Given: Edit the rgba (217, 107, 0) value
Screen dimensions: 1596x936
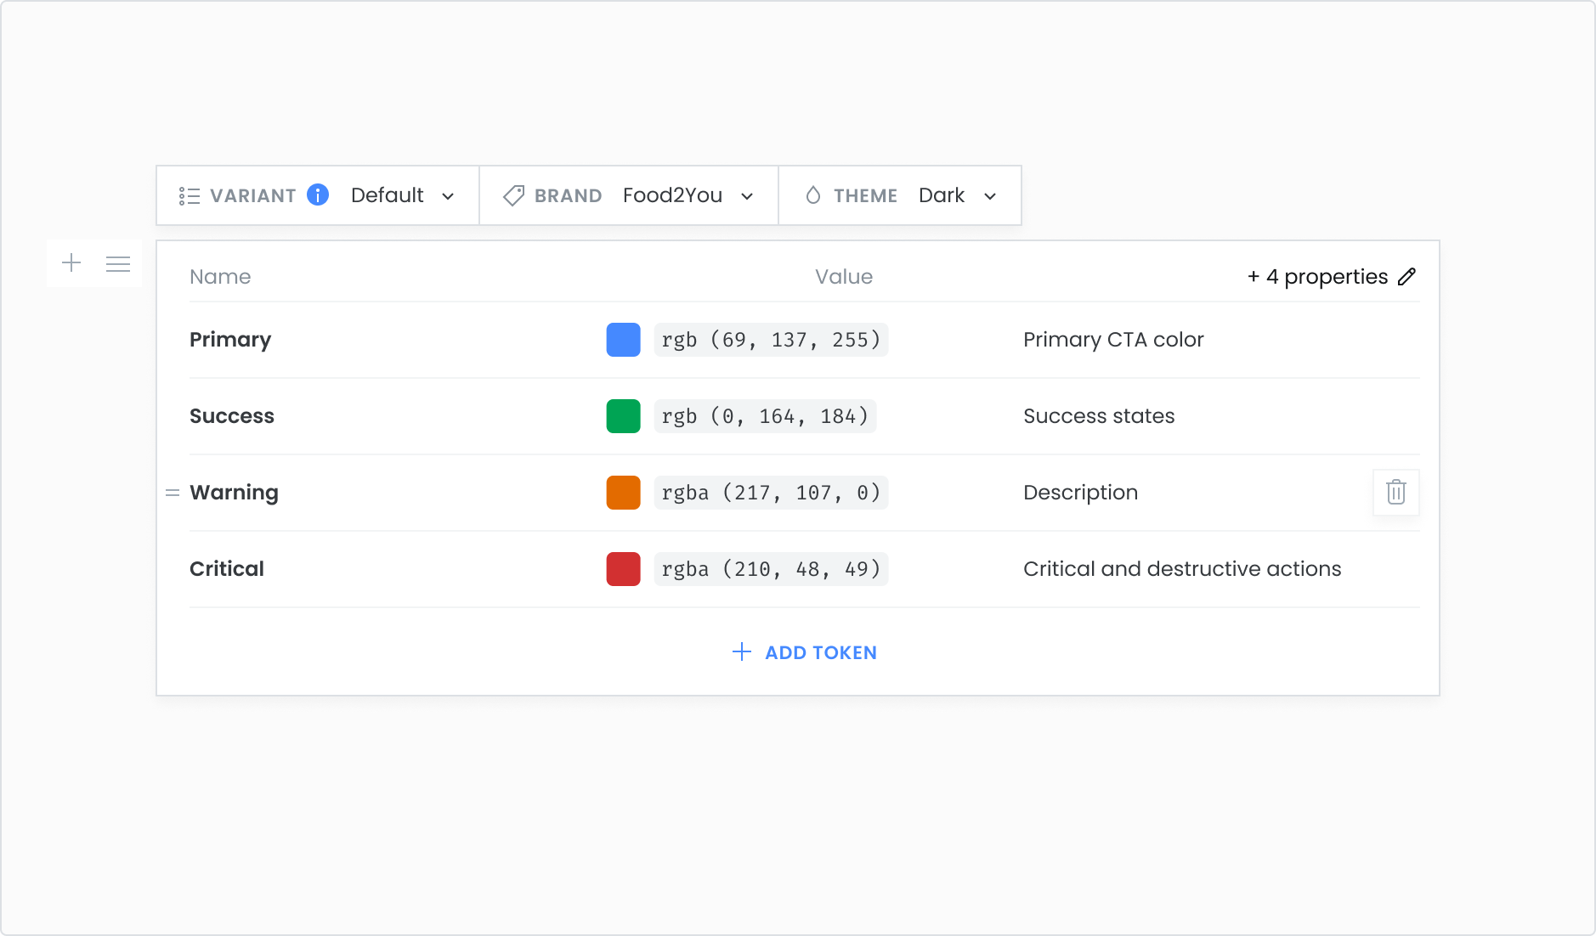Looking at the screenshot, I should [771, 493].
